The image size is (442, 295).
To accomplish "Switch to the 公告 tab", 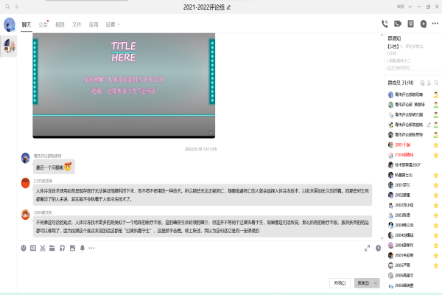I will (43, 24).
